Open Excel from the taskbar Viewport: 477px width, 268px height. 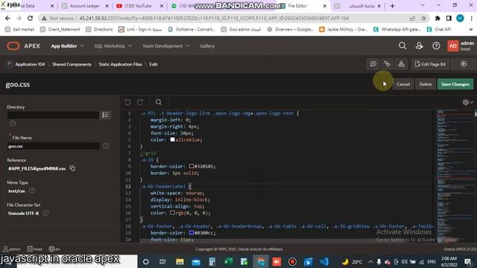point(228,261)
